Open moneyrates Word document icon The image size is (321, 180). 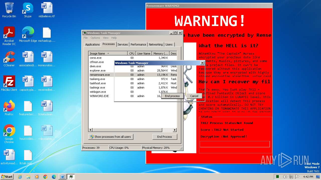[x=47, y=59]
